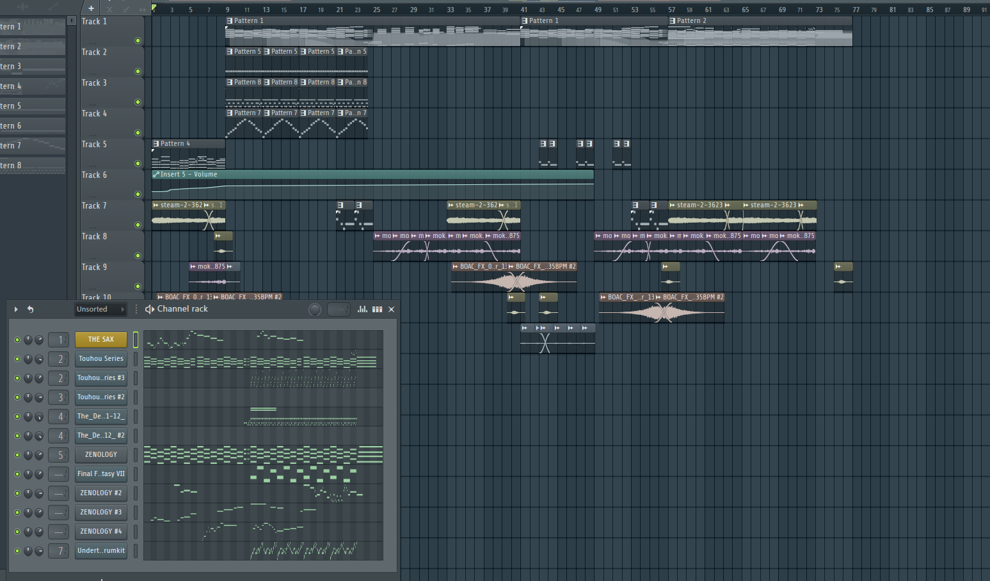The width and height of the screenshot is (990, 581).
Task: Toggle the Track 3 mute LED
Action: 138,102
